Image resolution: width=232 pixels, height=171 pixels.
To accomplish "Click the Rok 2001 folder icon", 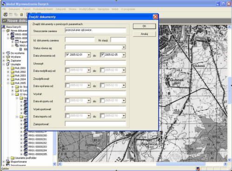I will pos(13,68).
